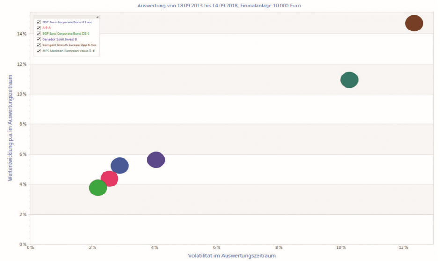
Task: Click the 'Comgest Growth Europe Opp € Acc' legend label
Action: point(69,45)
